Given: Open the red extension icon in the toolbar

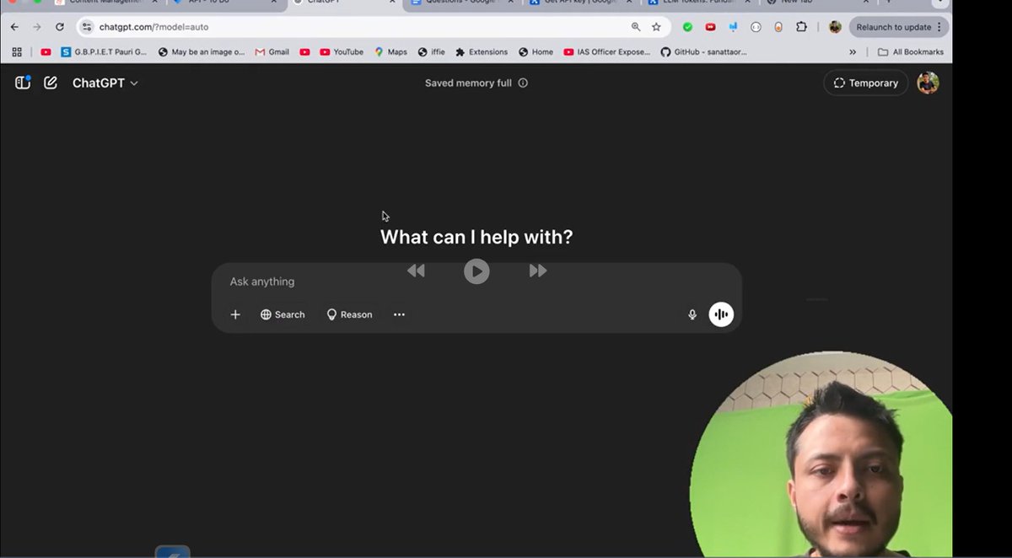Looking at the screenshot, I should [710, 27].
